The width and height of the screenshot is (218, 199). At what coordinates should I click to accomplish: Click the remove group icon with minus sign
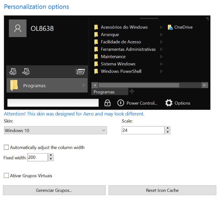[26, 72]
